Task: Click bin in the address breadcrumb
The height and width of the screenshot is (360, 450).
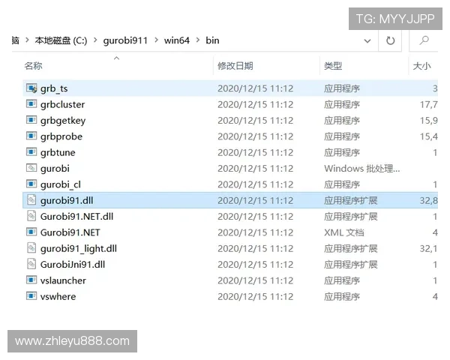Action: pos(212,40)
